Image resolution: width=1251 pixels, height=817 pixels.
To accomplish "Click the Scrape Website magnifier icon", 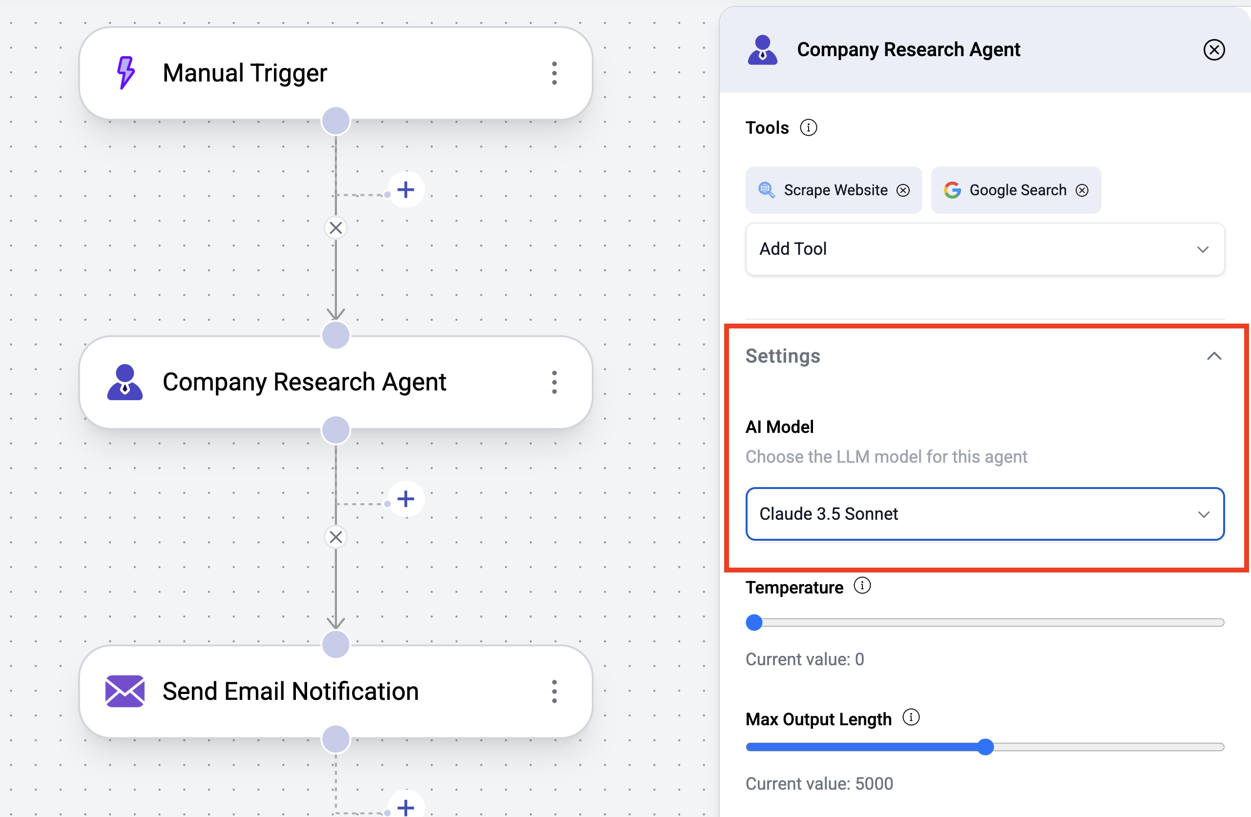I will (766, 190).
